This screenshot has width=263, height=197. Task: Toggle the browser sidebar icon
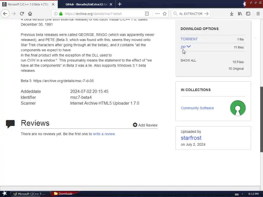pyautogui.click(x=248, y=14)
